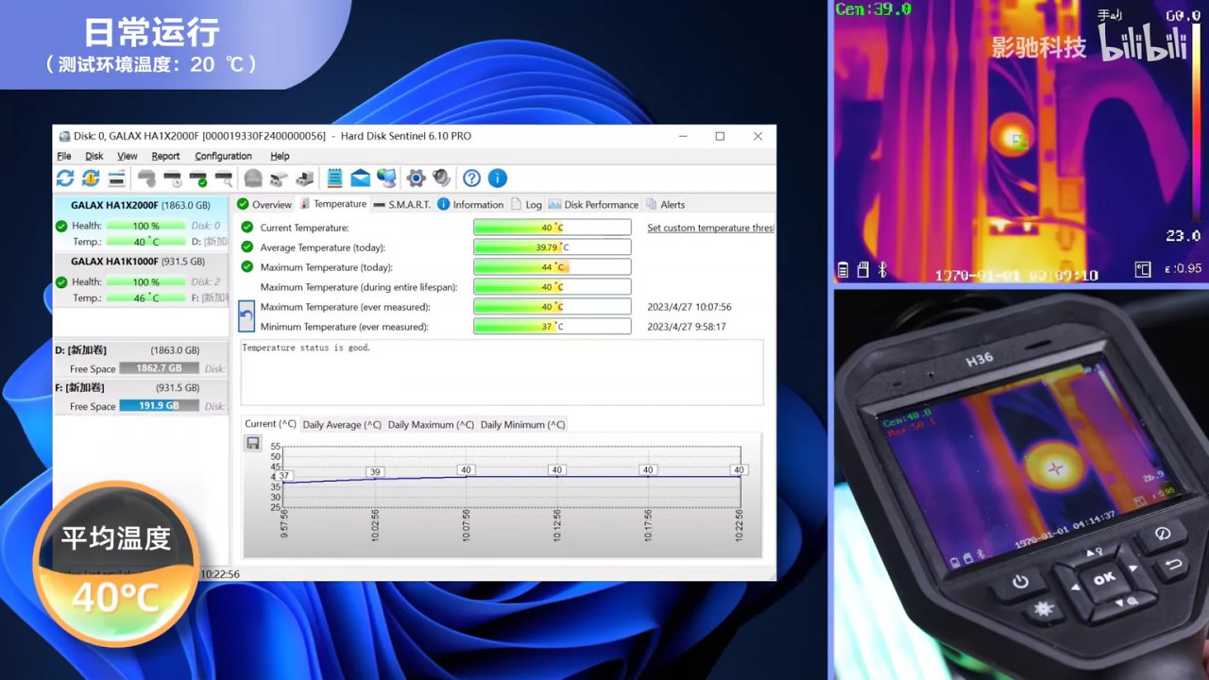Click the question mark help toolbar icon
The image size is (1209, 680).
[x=471, y=178]
